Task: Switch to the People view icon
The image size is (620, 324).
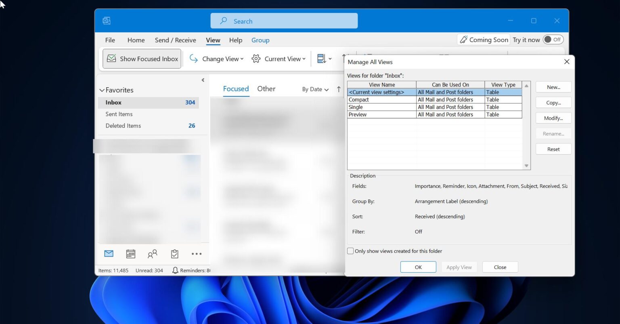Action: coord(153,254)
